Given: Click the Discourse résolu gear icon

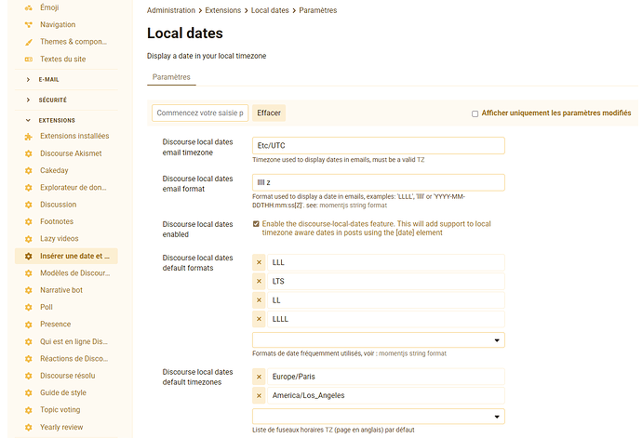Looking at the screenshot, I should click(x=28, y=376).
